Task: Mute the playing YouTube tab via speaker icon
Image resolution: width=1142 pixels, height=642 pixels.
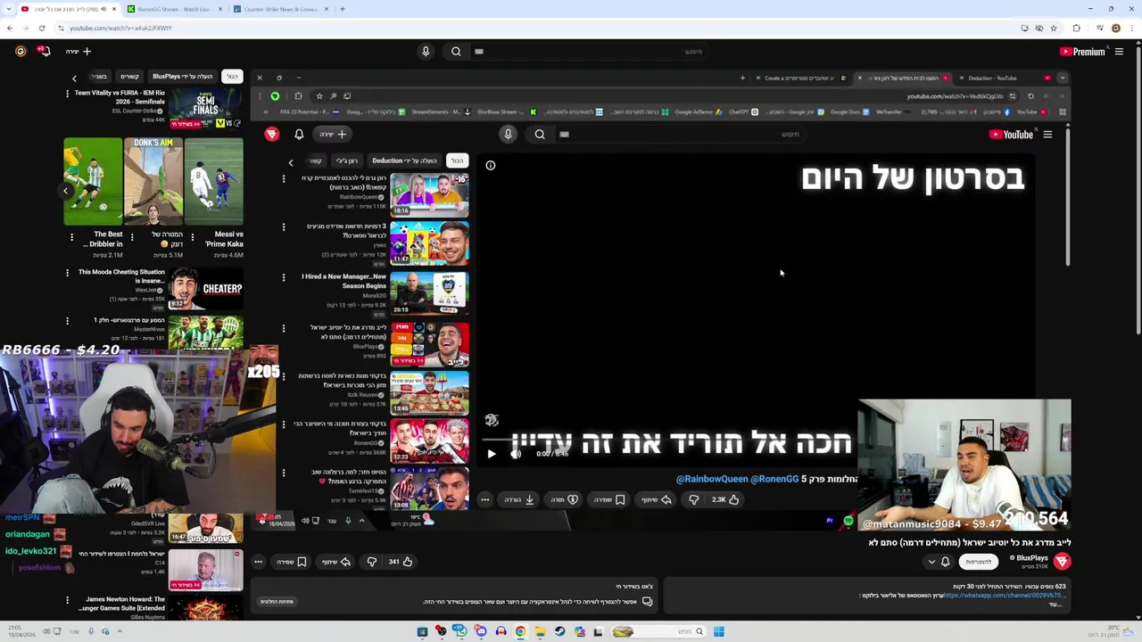Action: [103, 9]
